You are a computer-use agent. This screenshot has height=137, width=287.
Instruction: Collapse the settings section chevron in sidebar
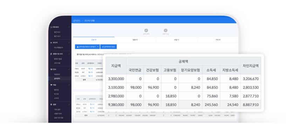(69, 104)
